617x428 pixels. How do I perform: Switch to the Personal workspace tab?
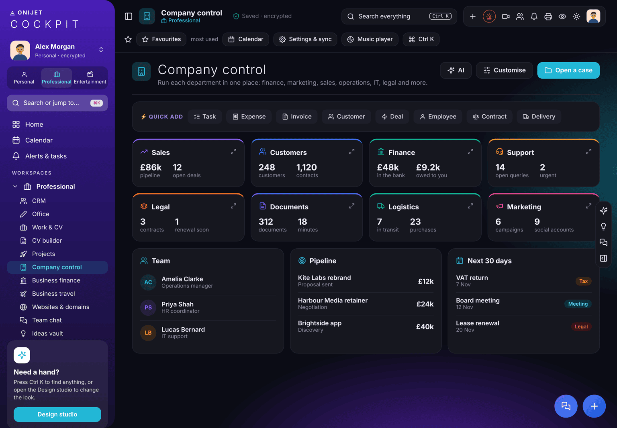[24, 78]
